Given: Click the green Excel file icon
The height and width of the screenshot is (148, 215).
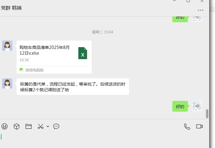Looking at the screenshot, I should (83, 53).
